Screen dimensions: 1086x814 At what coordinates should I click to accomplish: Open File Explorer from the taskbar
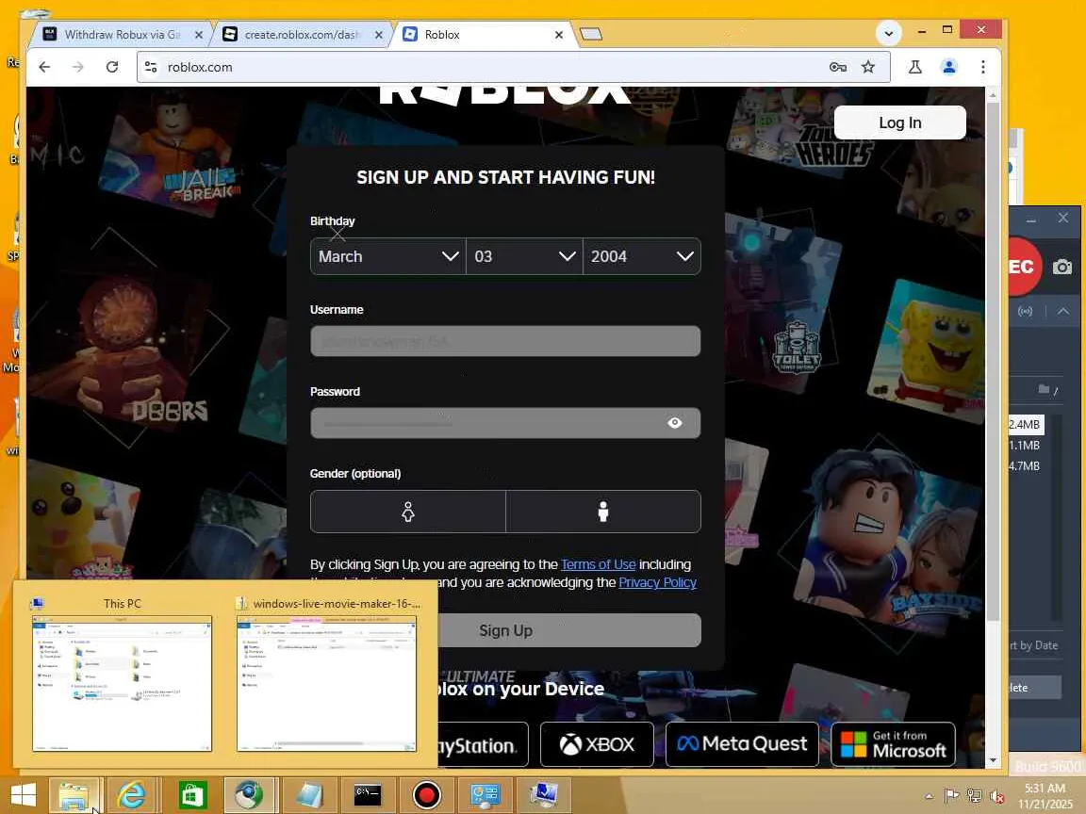(x=74, y=796)
